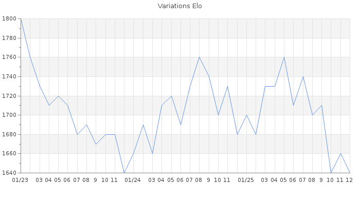Click the 1760 peak between 01/24 and 01/25

tap(199, 57)
